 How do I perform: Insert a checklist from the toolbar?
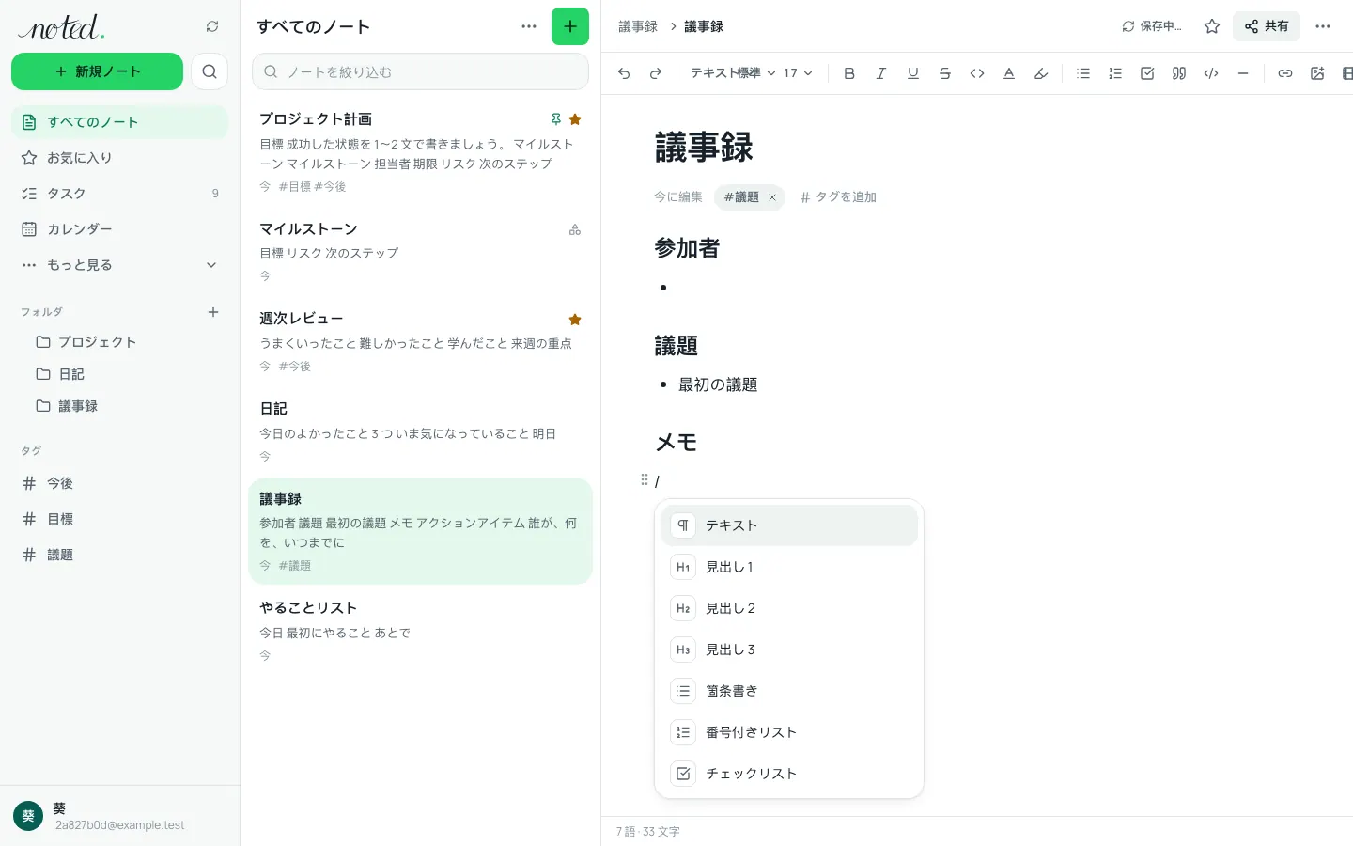tap(1147, 73)
